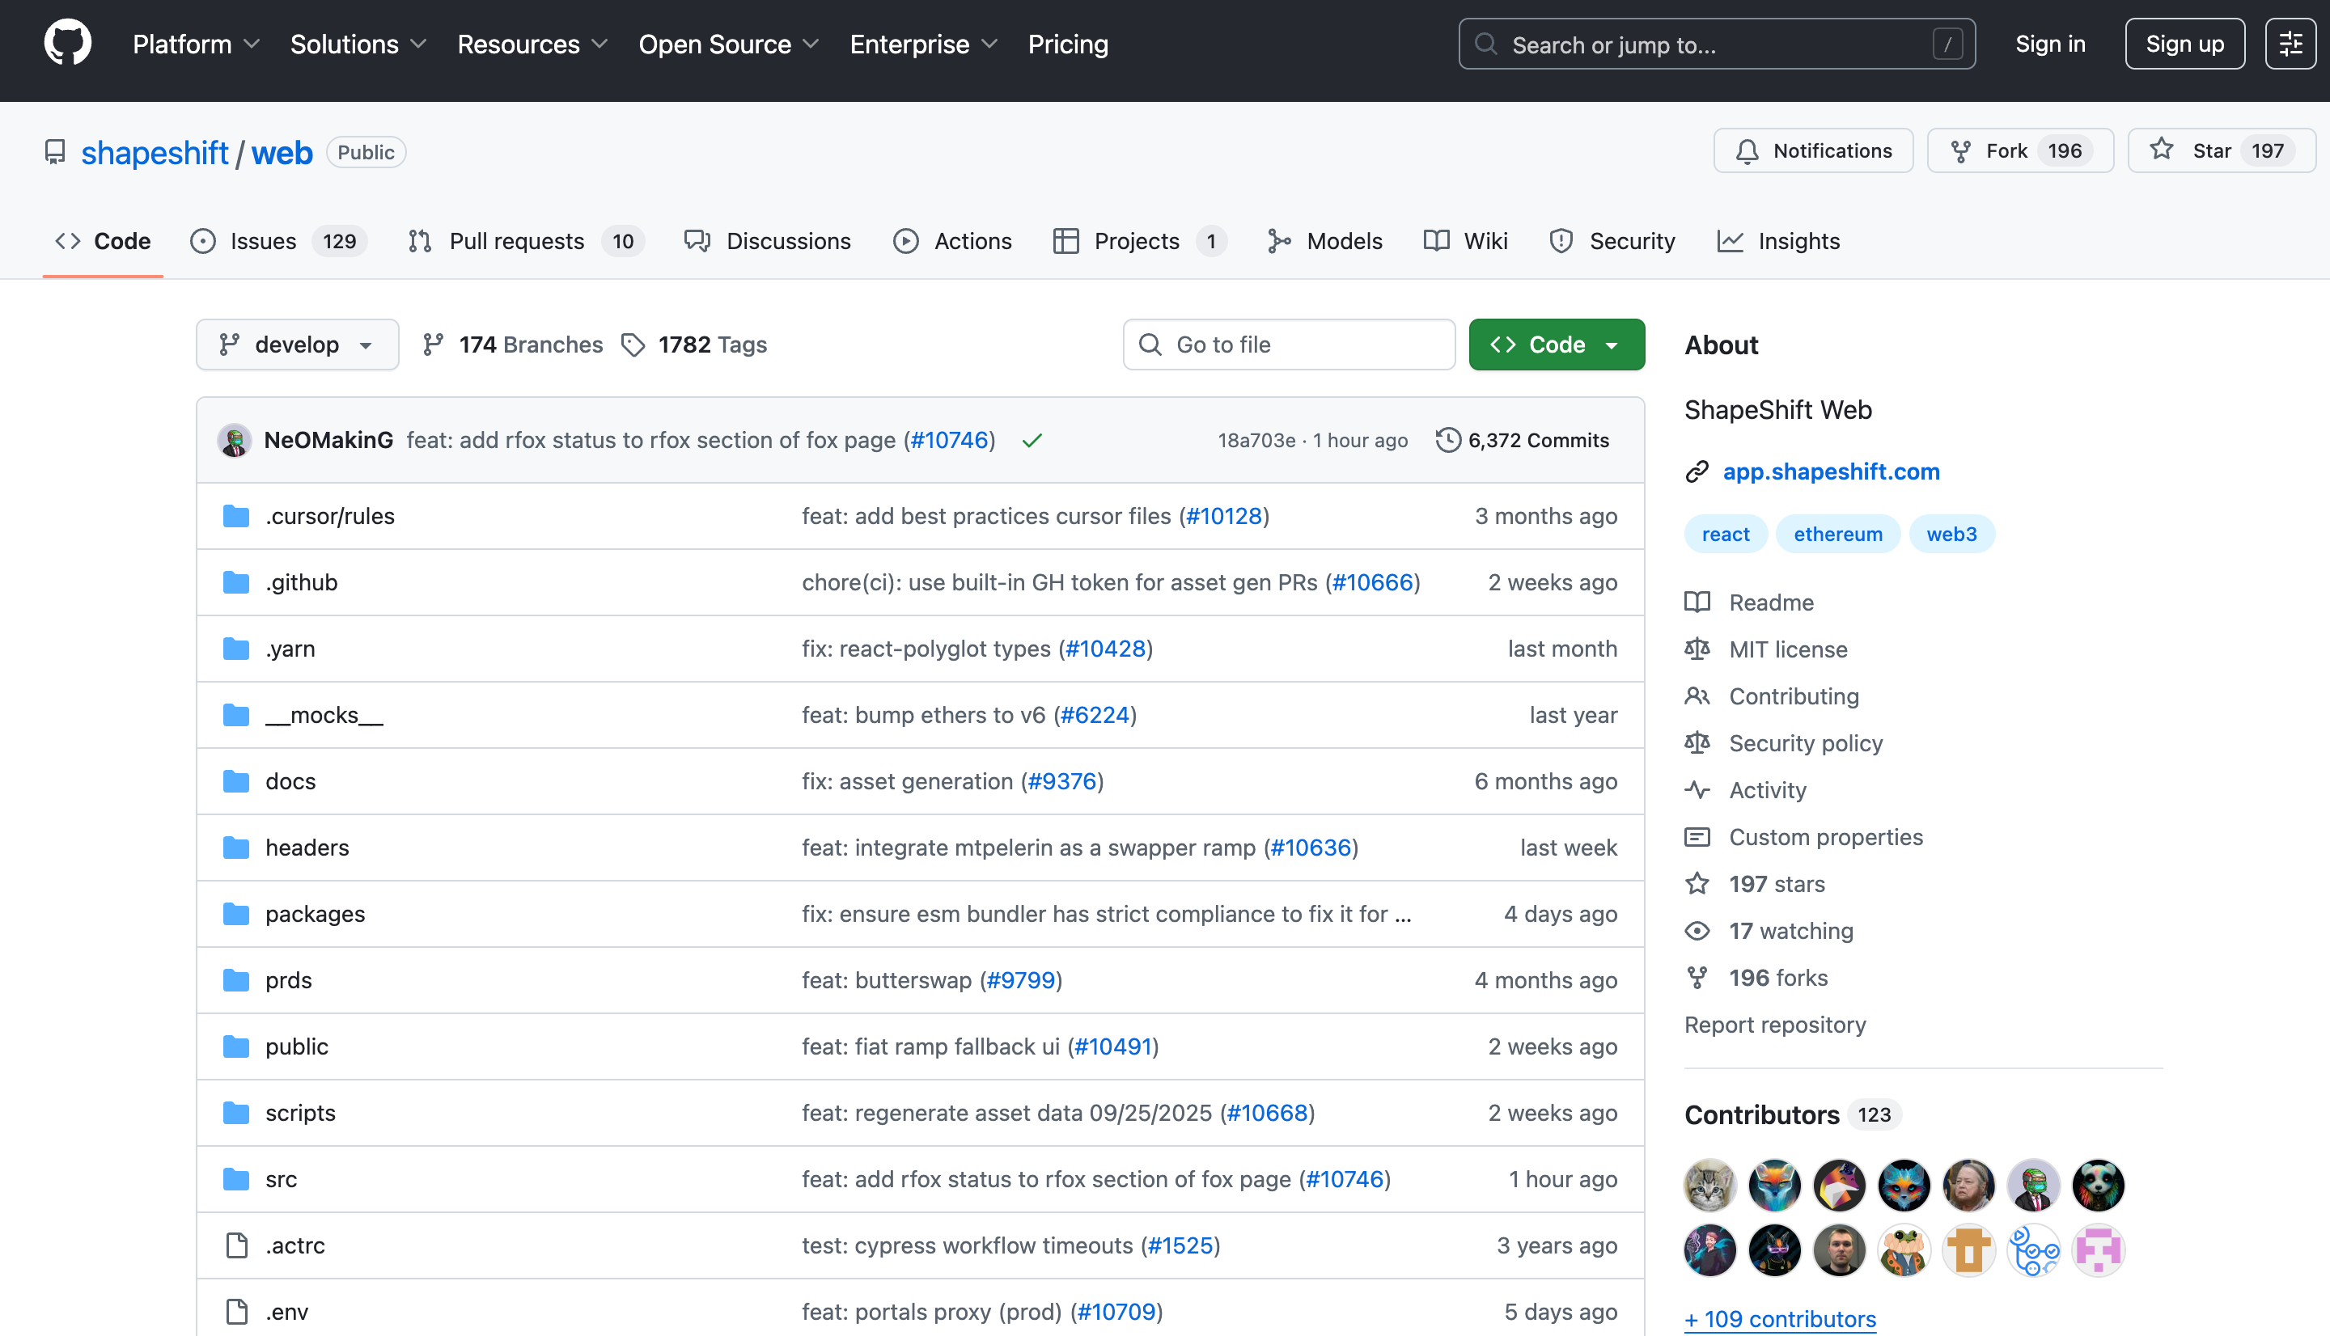Viewport: 2330px width, 1336px height.
Task: Click the Activity pulse icon
Action: click(x=1697, y=790)
